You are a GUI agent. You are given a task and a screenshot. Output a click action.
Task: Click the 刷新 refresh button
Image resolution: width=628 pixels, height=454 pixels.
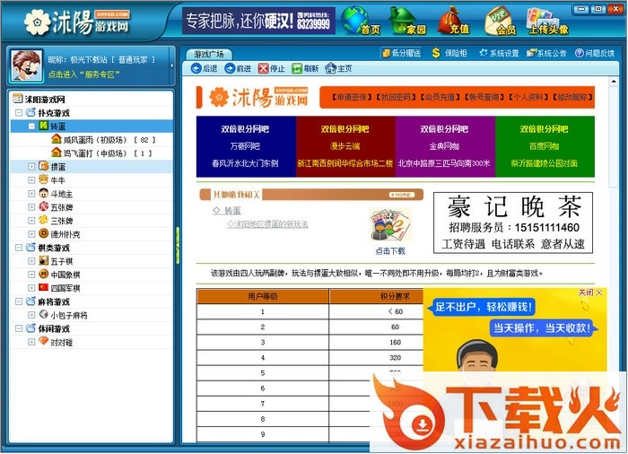click(305, 68)
